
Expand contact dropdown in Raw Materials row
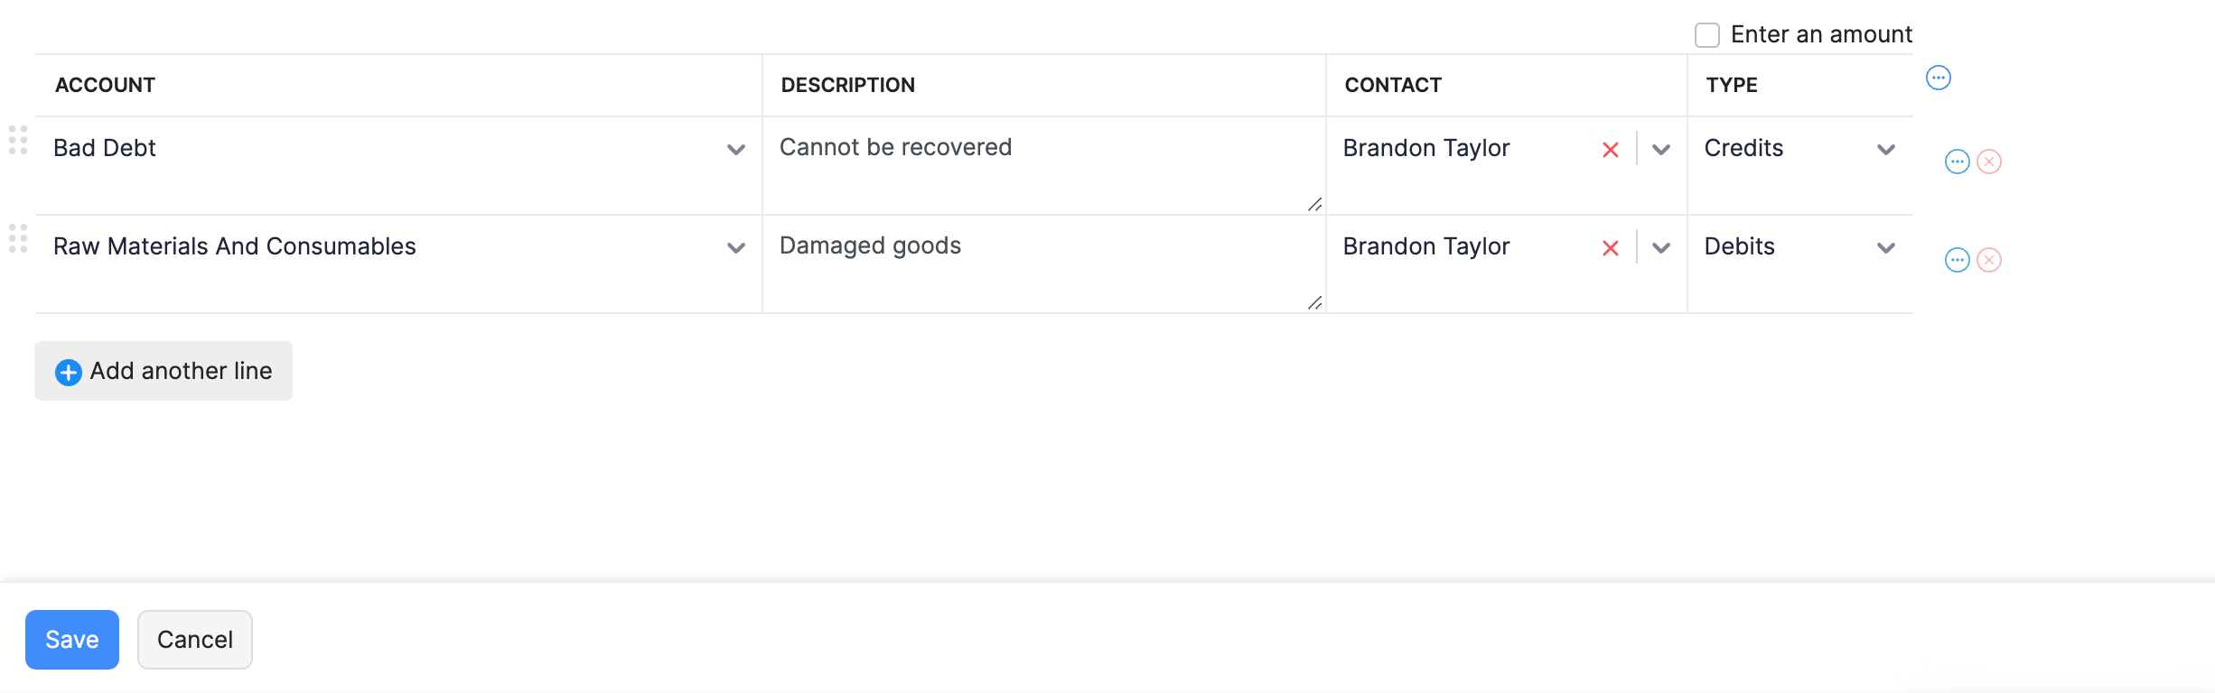1660,248
